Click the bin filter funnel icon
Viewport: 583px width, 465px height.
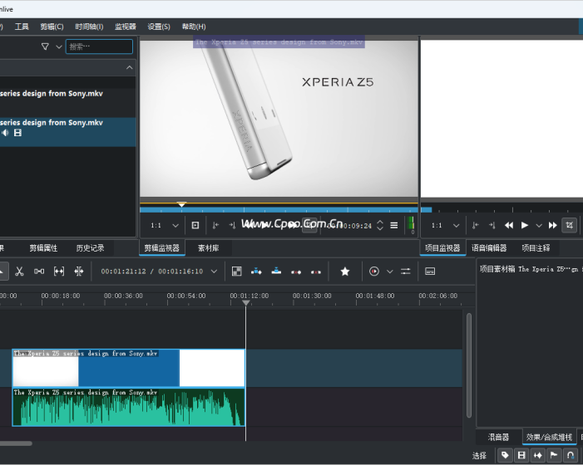[45, 46]
